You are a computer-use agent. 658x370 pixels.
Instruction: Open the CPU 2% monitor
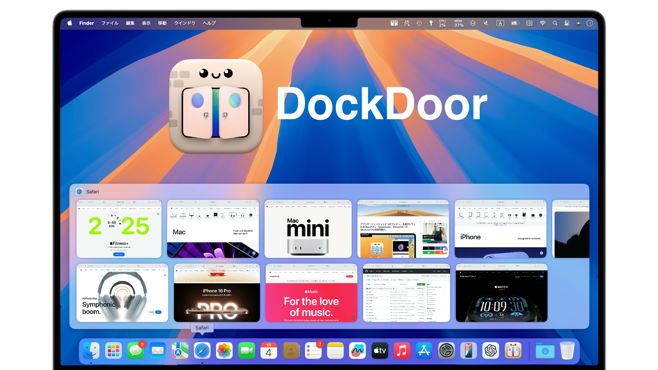click(442, 23)
